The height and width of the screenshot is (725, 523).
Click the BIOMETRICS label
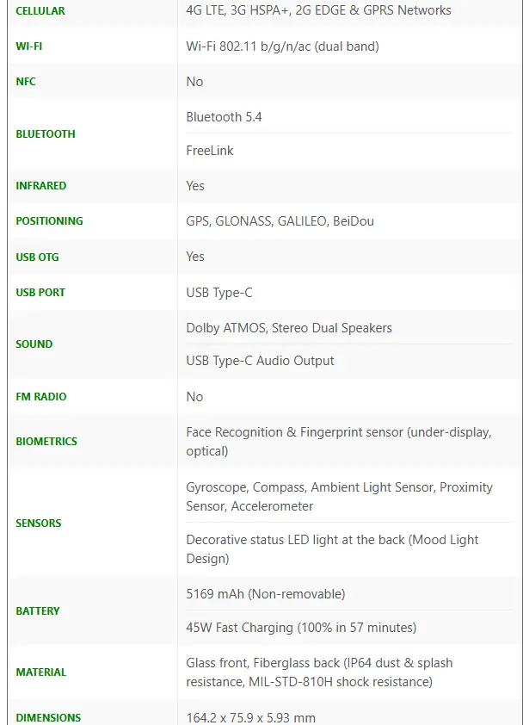46,441
